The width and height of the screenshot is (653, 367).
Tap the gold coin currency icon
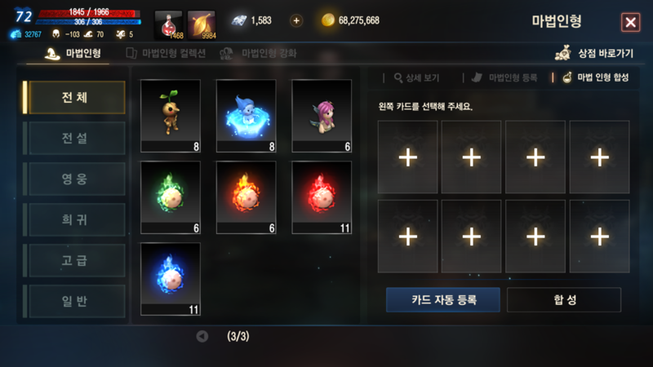[328, 20]
